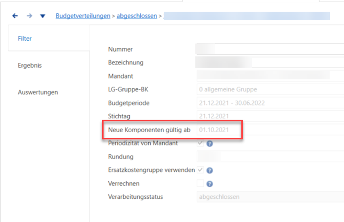Click the Stichtag date field
This screenshot has height=222, width=344.
coord(270,116)
